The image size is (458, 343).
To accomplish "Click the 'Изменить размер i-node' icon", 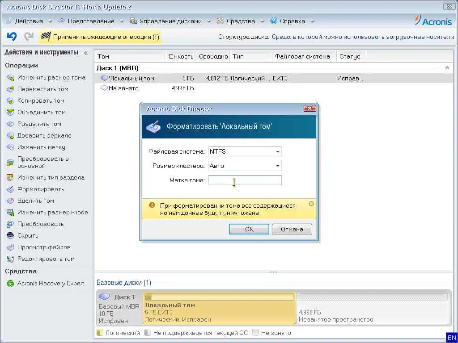I will [10, 212].
